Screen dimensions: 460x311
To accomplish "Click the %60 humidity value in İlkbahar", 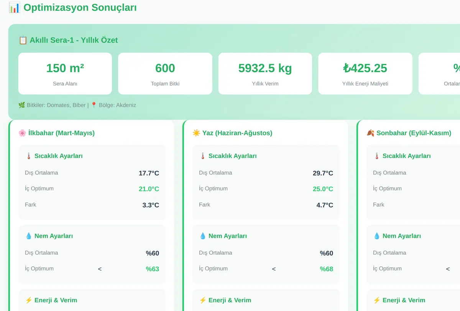I will [153, 253].
